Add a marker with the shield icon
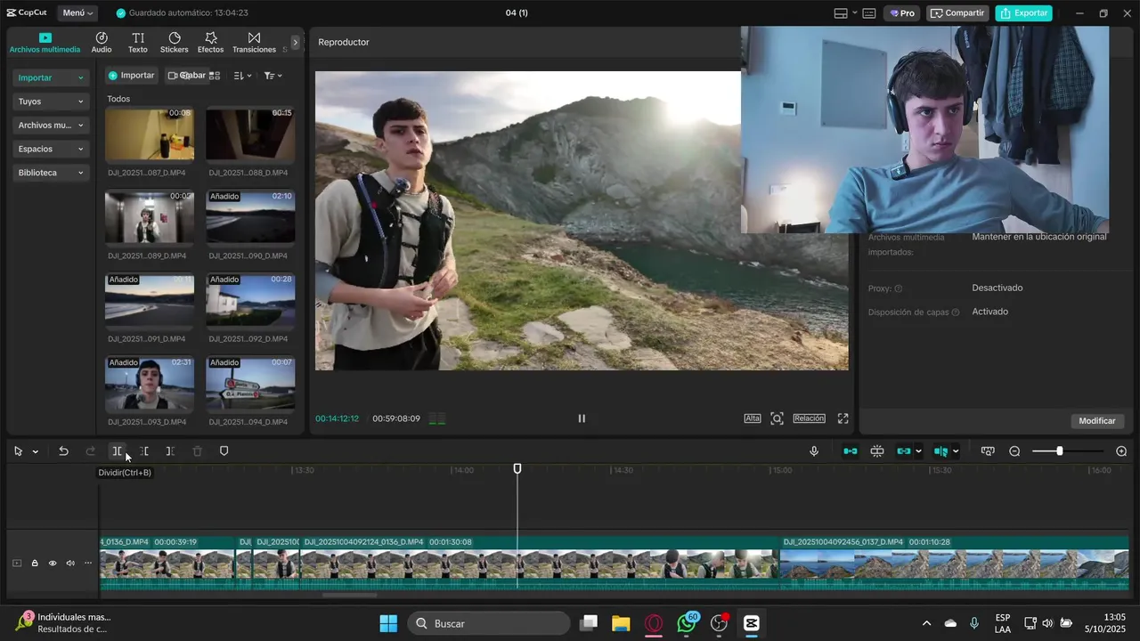Screen dimensions: 1140x641 coord(224,451)
